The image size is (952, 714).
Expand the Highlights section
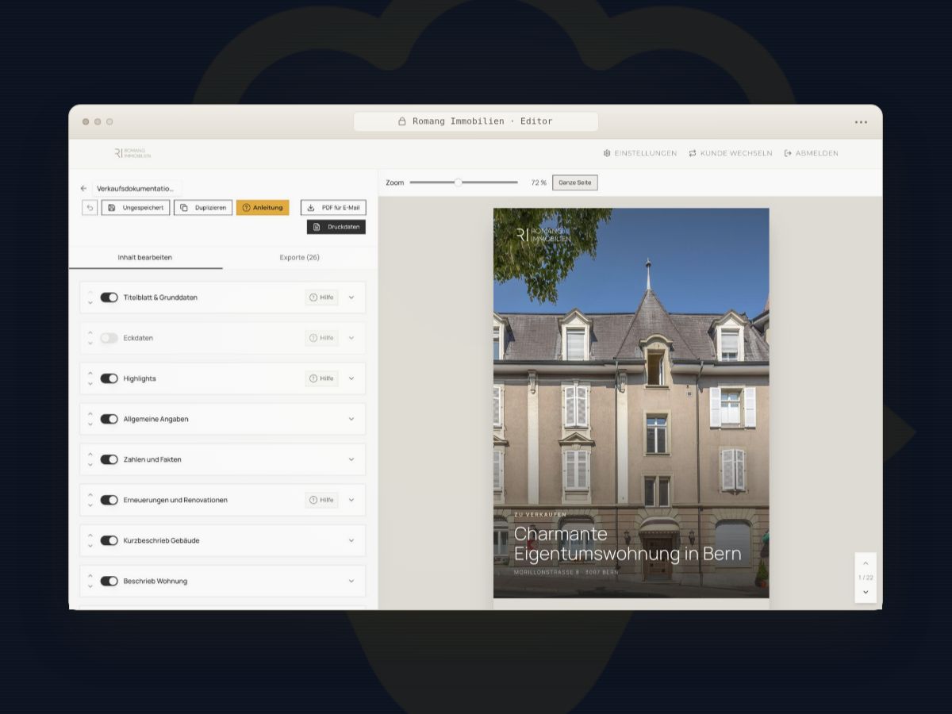coord(351,378)
